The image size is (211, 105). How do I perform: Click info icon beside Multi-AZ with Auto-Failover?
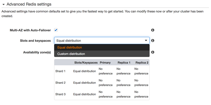point(153,30)
